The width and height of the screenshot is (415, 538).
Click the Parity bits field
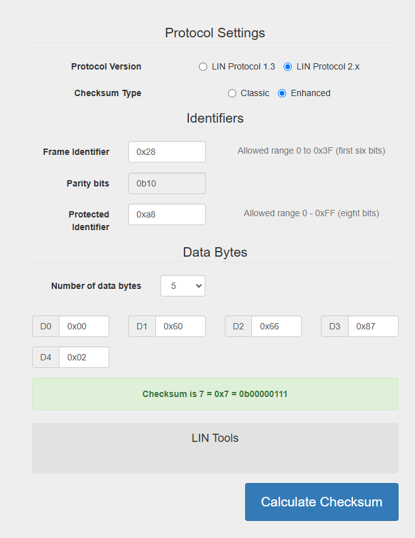pyautogui.click(x=167, y=183)
